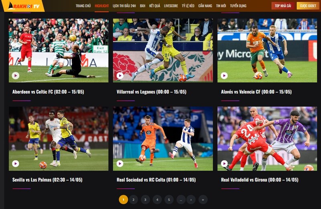
Task: Open Lịch Thi Đấu 24H menu
Action: (x=124, y=6)
